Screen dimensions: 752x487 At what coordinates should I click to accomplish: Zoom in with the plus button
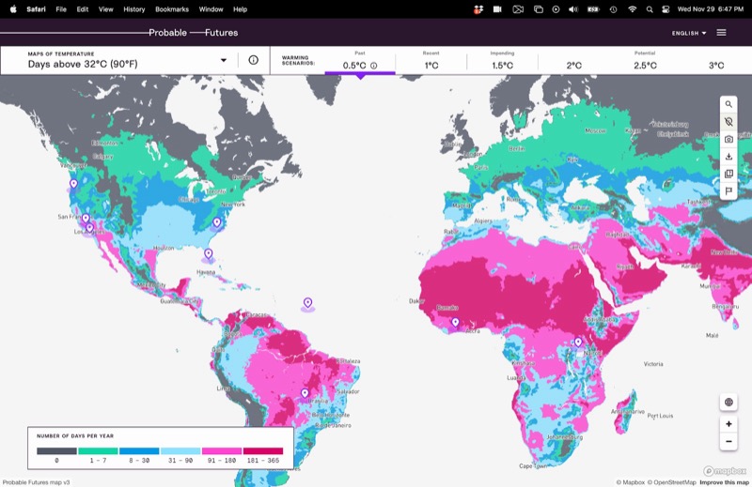[728, 424]
